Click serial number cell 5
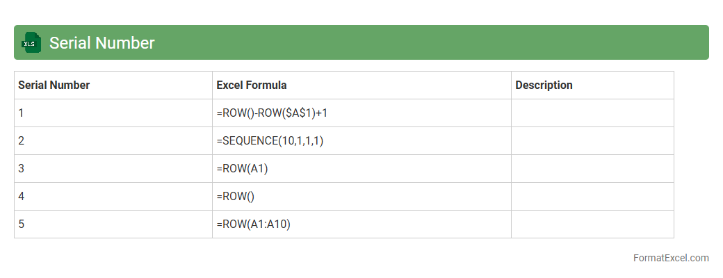723x278 pixels. click(x=113, y=224)
